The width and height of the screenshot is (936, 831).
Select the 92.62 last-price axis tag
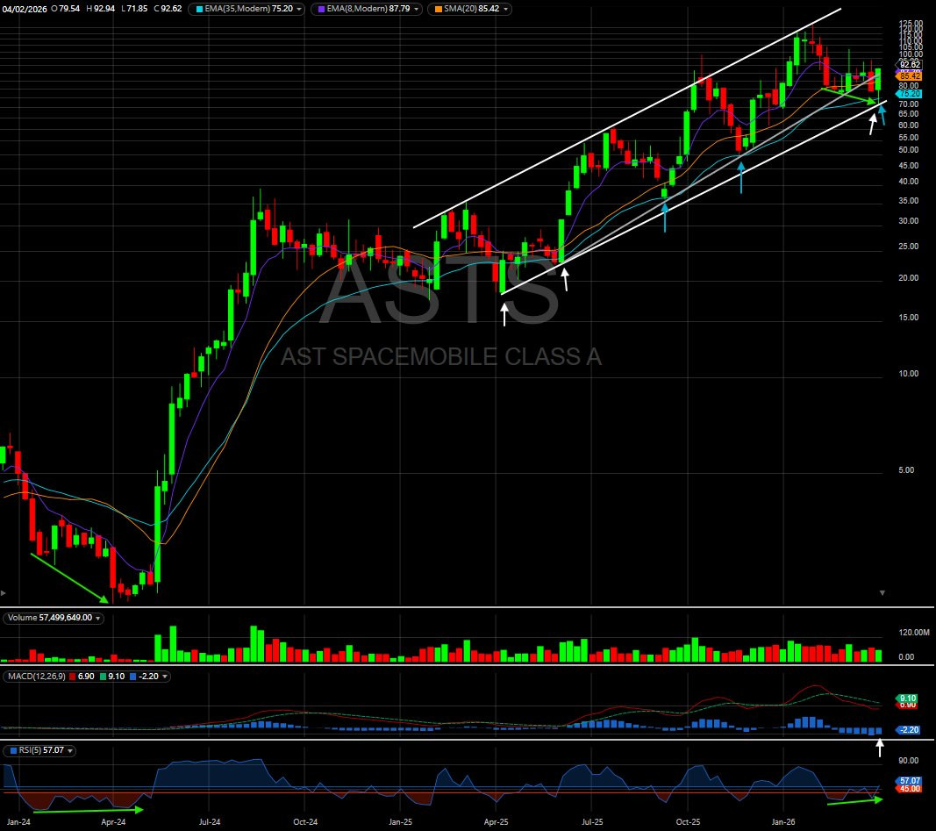coord(910,64)
